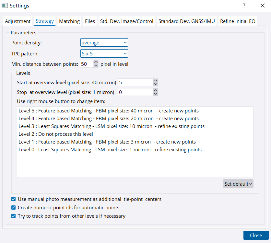This screenshot has height=243, width=271.
Task: Open the Files tab
Action: coord(90,21)
